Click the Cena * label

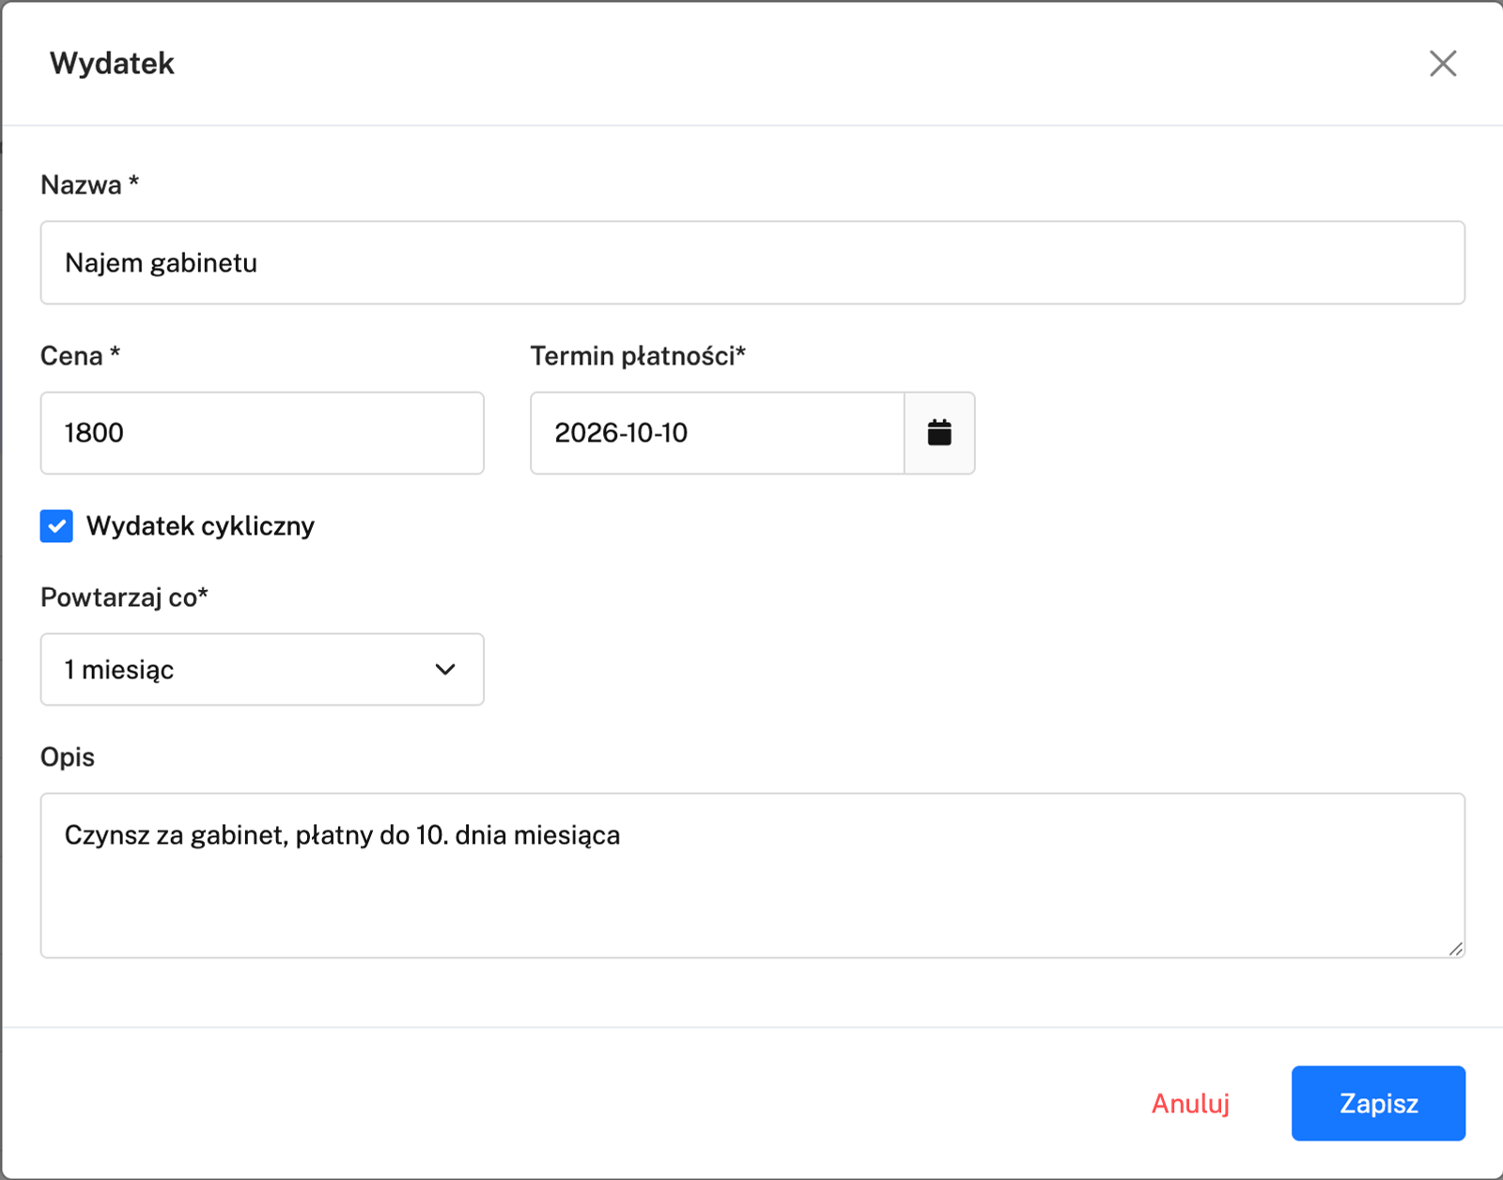80,356
